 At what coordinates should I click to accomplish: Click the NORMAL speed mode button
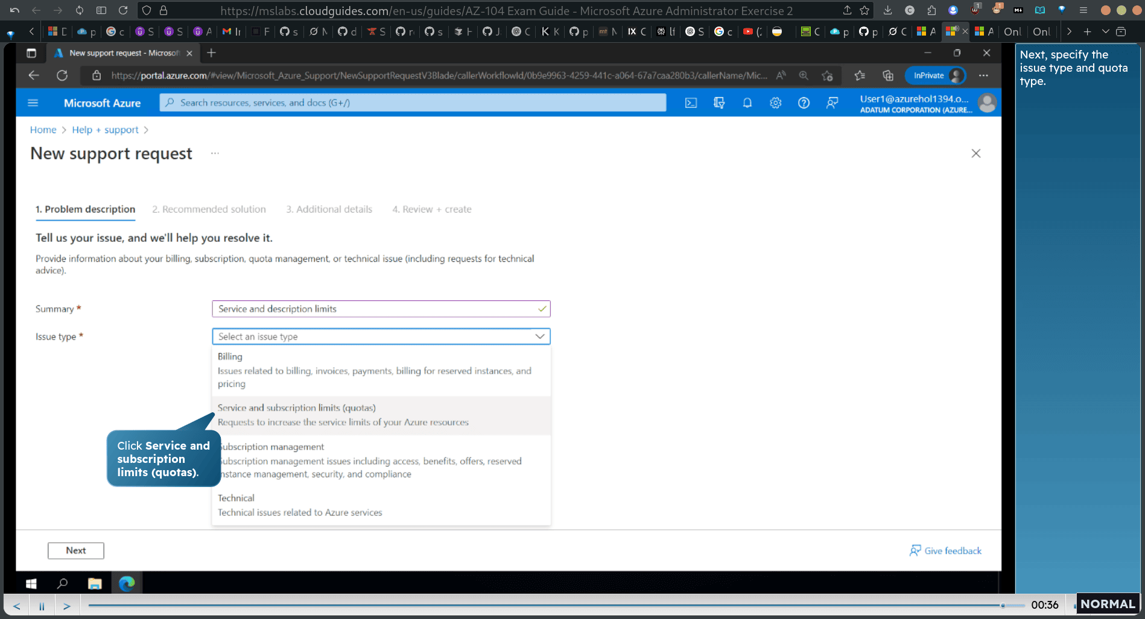tap(1108, 604)
